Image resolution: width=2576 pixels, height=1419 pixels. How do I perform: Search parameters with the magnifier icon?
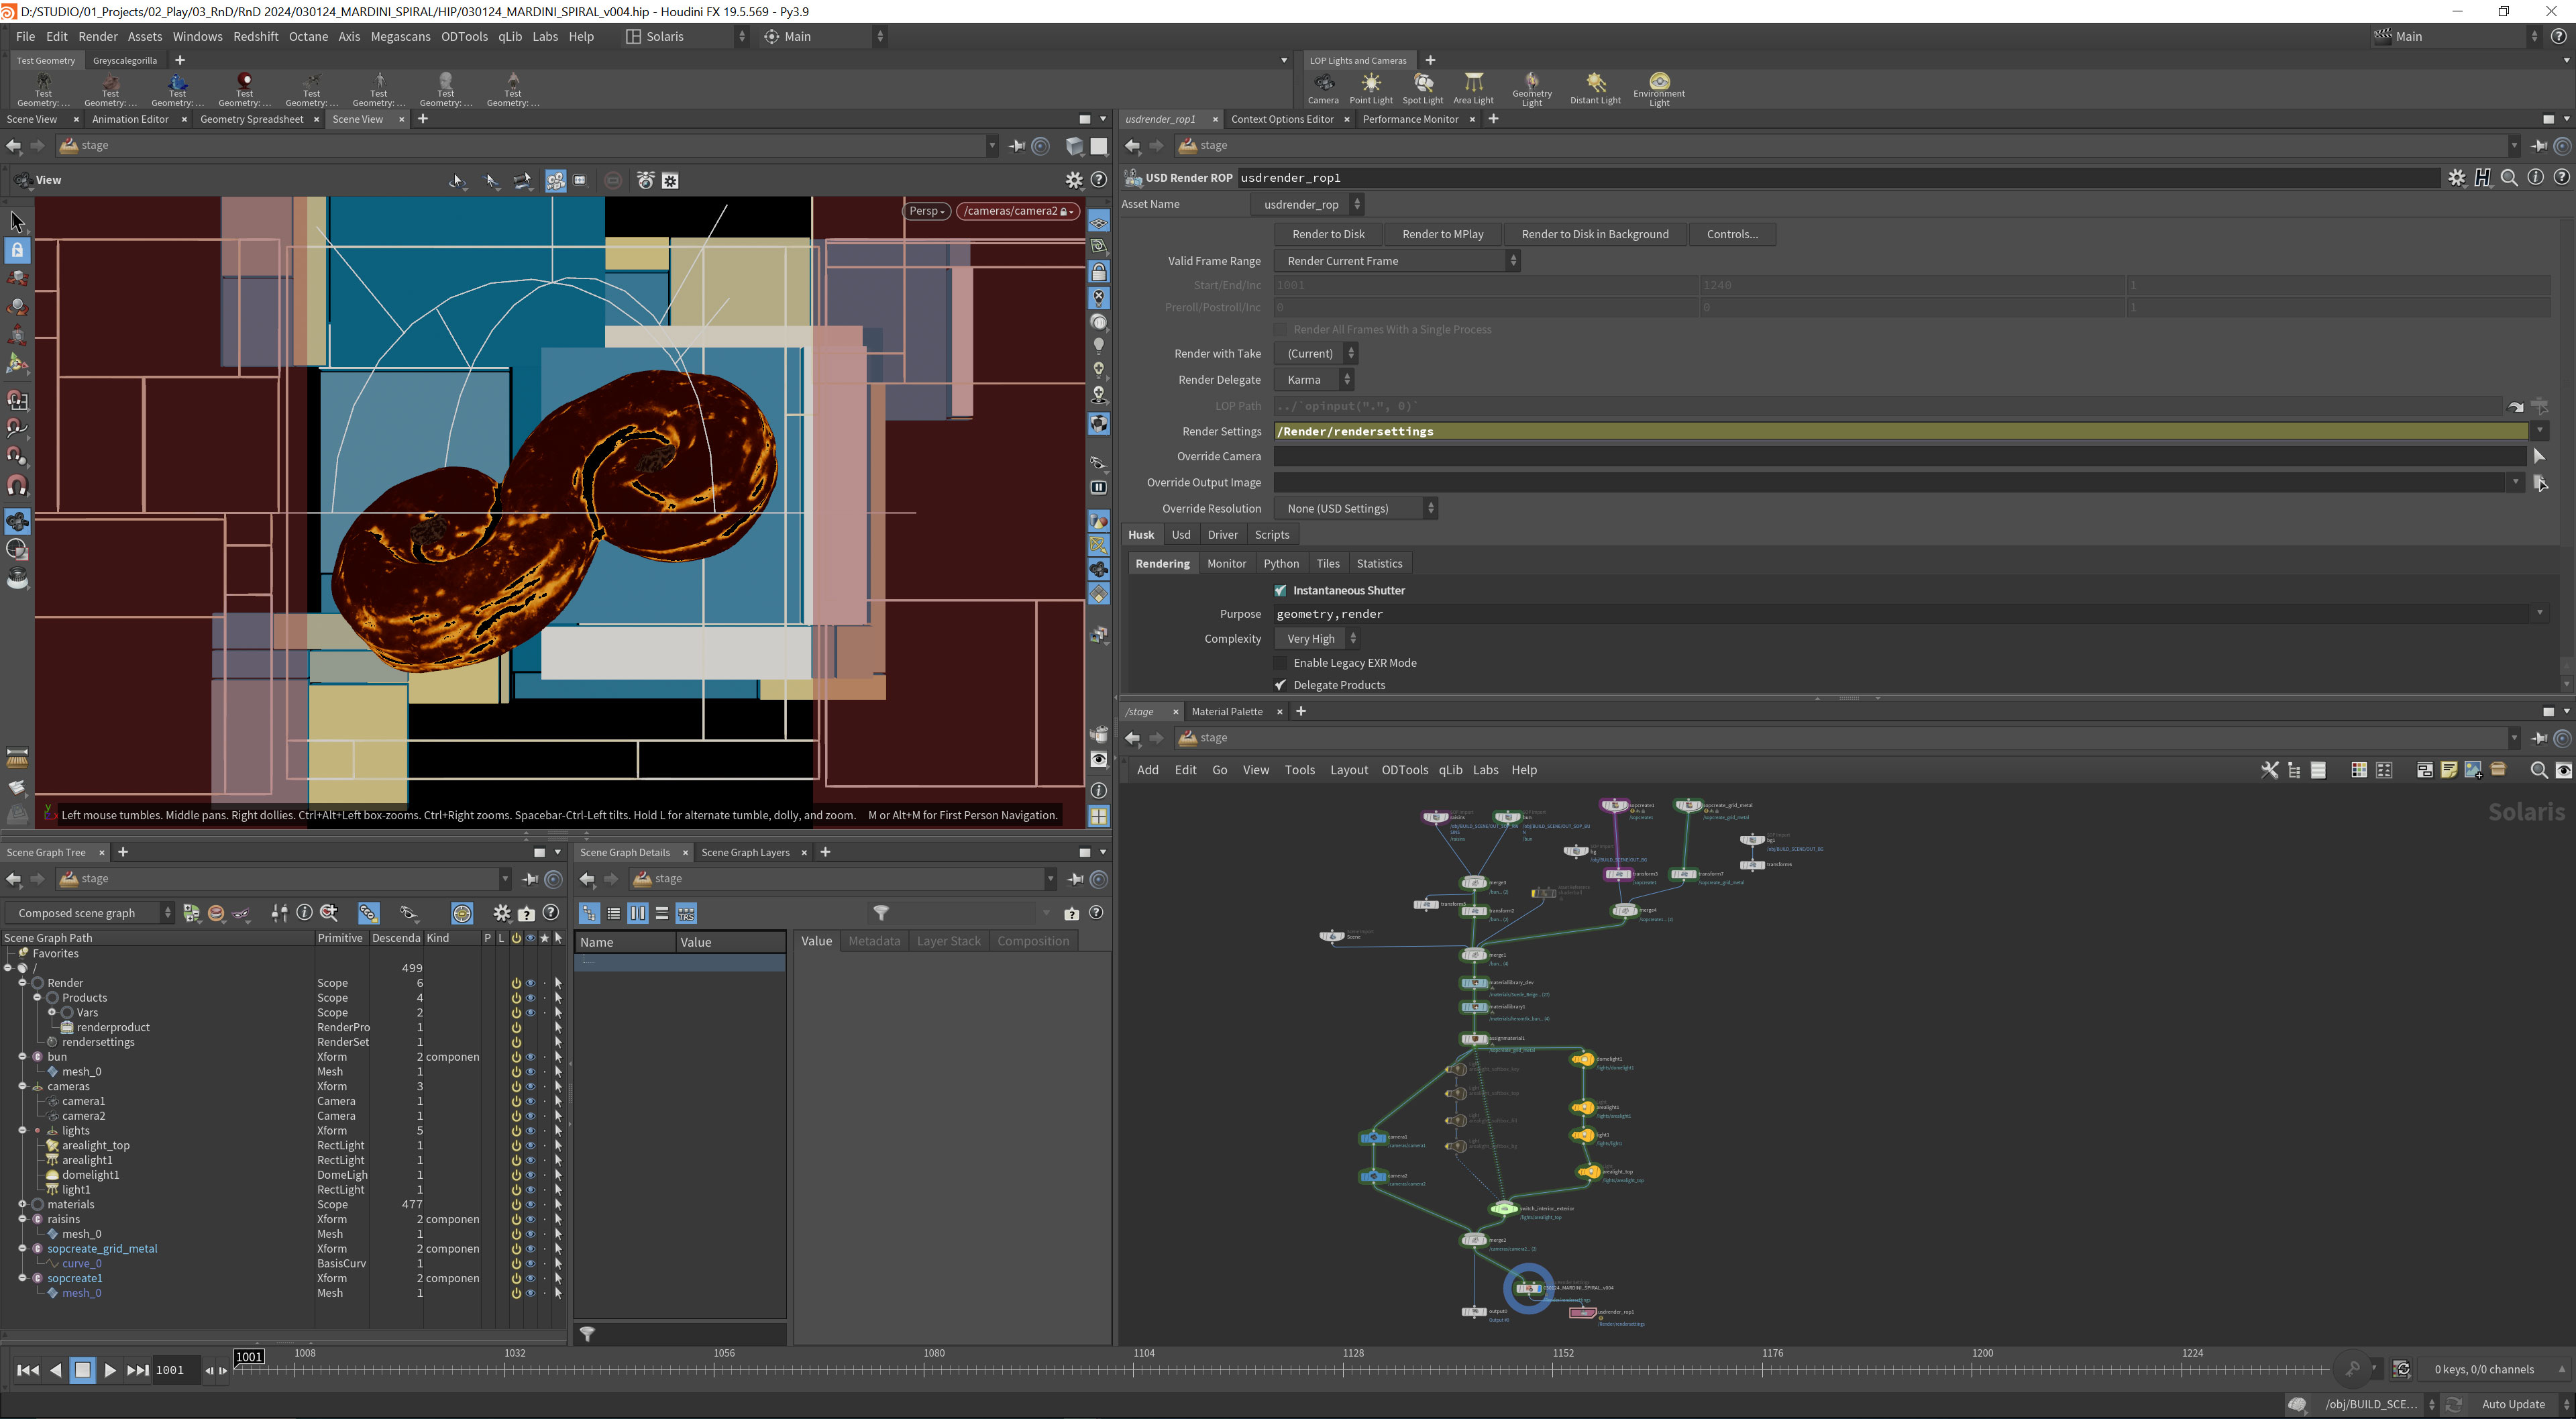(2509, 178)
